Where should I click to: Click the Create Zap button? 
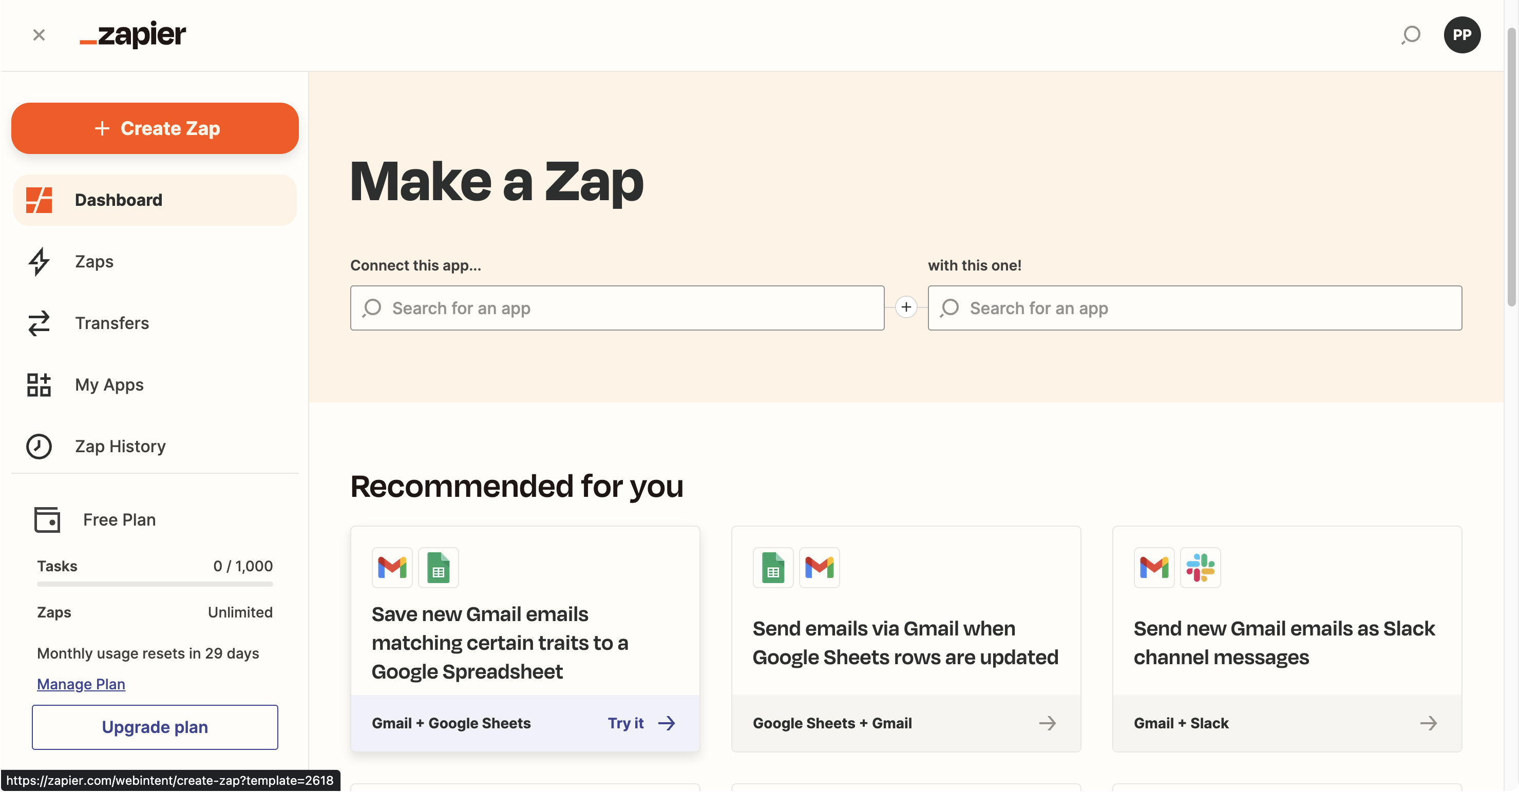[155, 128]
